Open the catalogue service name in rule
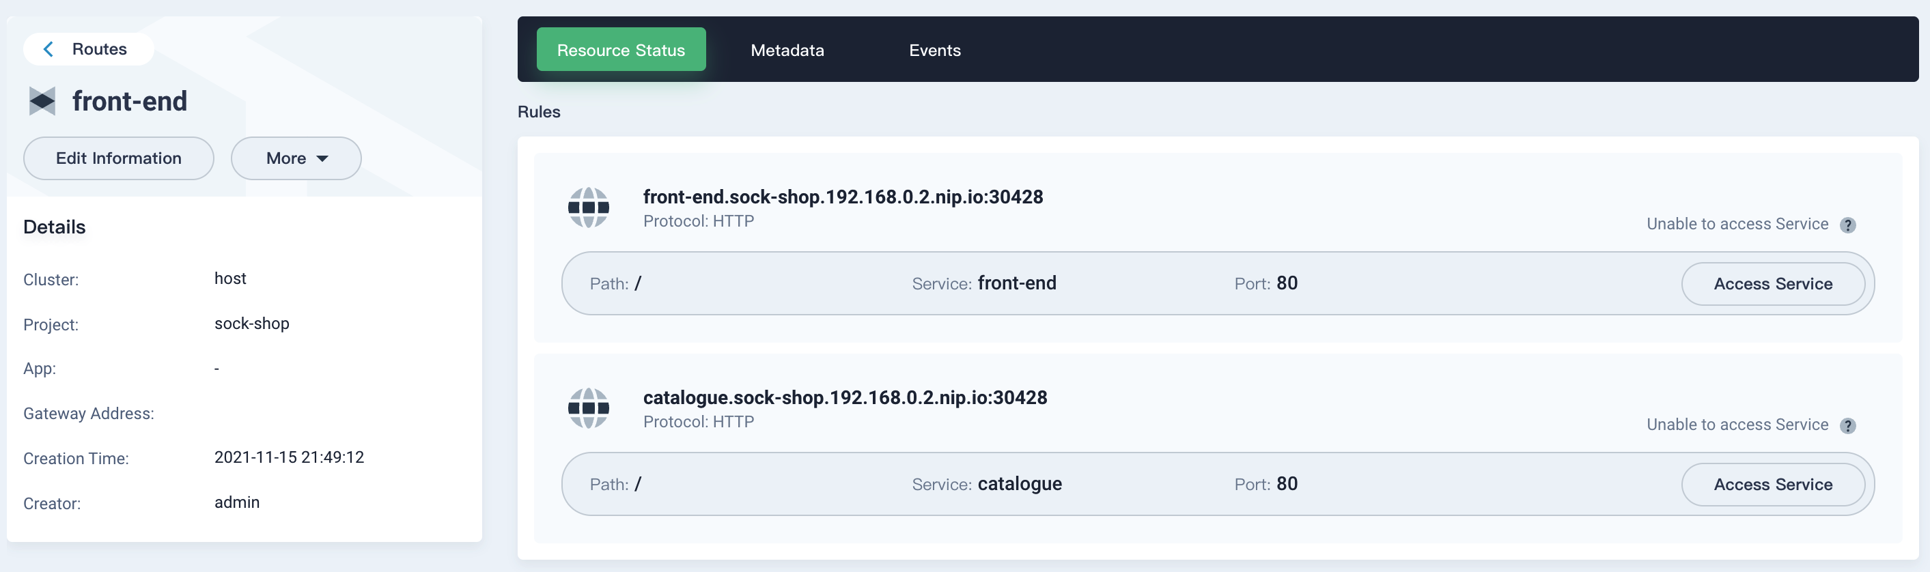1930x572 pixels. [1019, 485]
